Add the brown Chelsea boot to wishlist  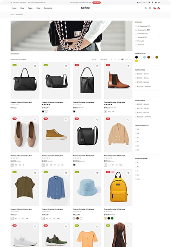tap(128, 66)
